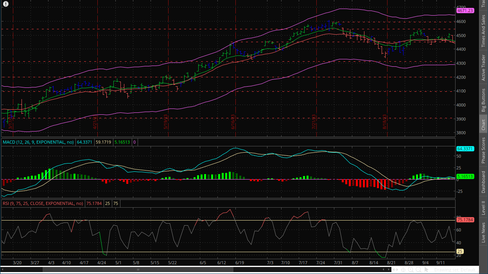
Task: Click the 8/18/23 expiration date marker
Action: [x=385, y=122]
